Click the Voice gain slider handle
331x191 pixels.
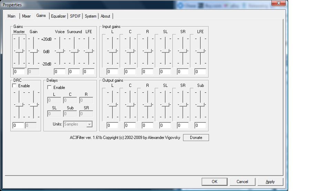coord(60,51)
